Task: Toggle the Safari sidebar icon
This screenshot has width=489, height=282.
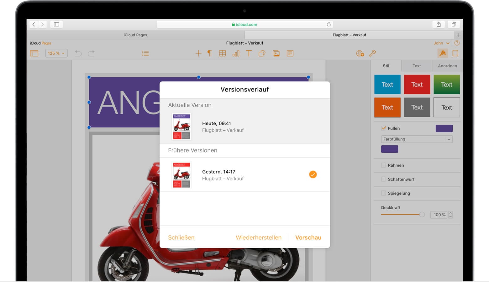Action: click(x=56, y=24)
